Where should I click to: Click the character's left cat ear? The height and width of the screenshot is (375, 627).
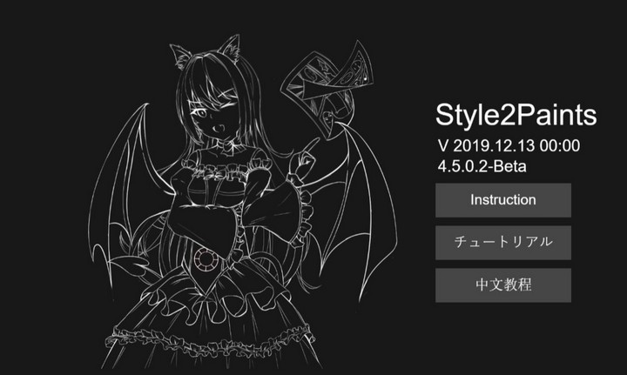(x=180, y=55)
